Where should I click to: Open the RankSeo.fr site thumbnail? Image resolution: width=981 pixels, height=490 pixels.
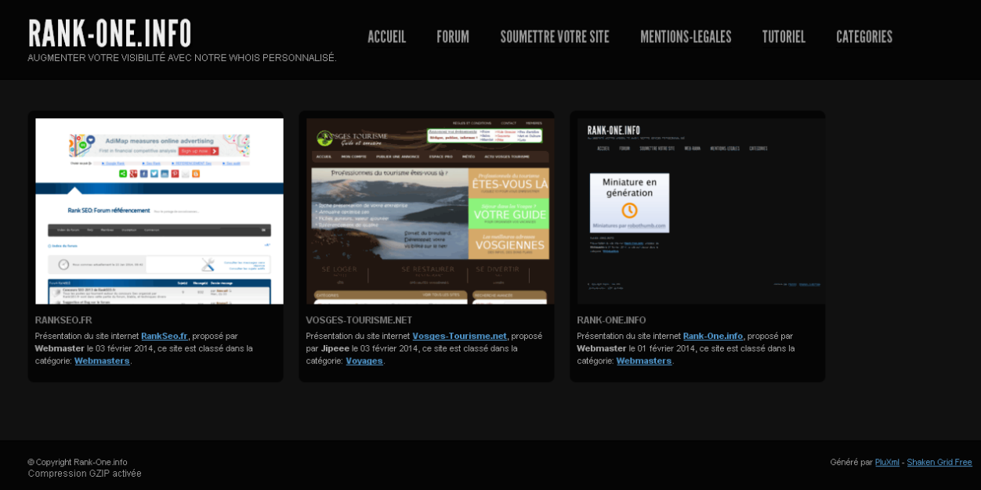159,211
